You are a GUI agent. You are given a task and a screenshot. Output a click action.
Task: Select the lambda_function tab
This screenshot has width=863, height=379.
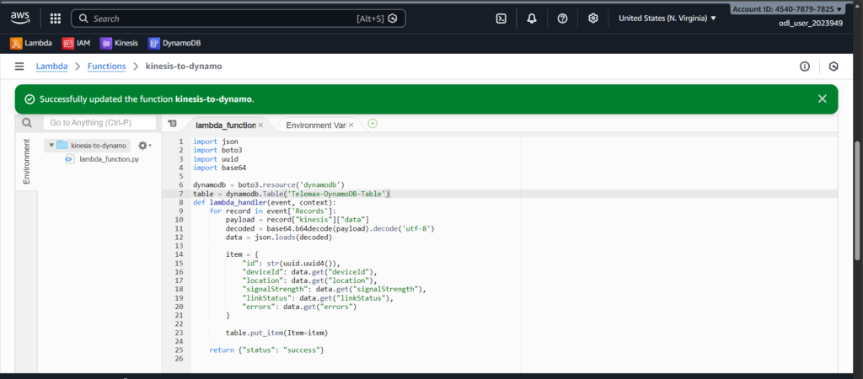[224, 125]
